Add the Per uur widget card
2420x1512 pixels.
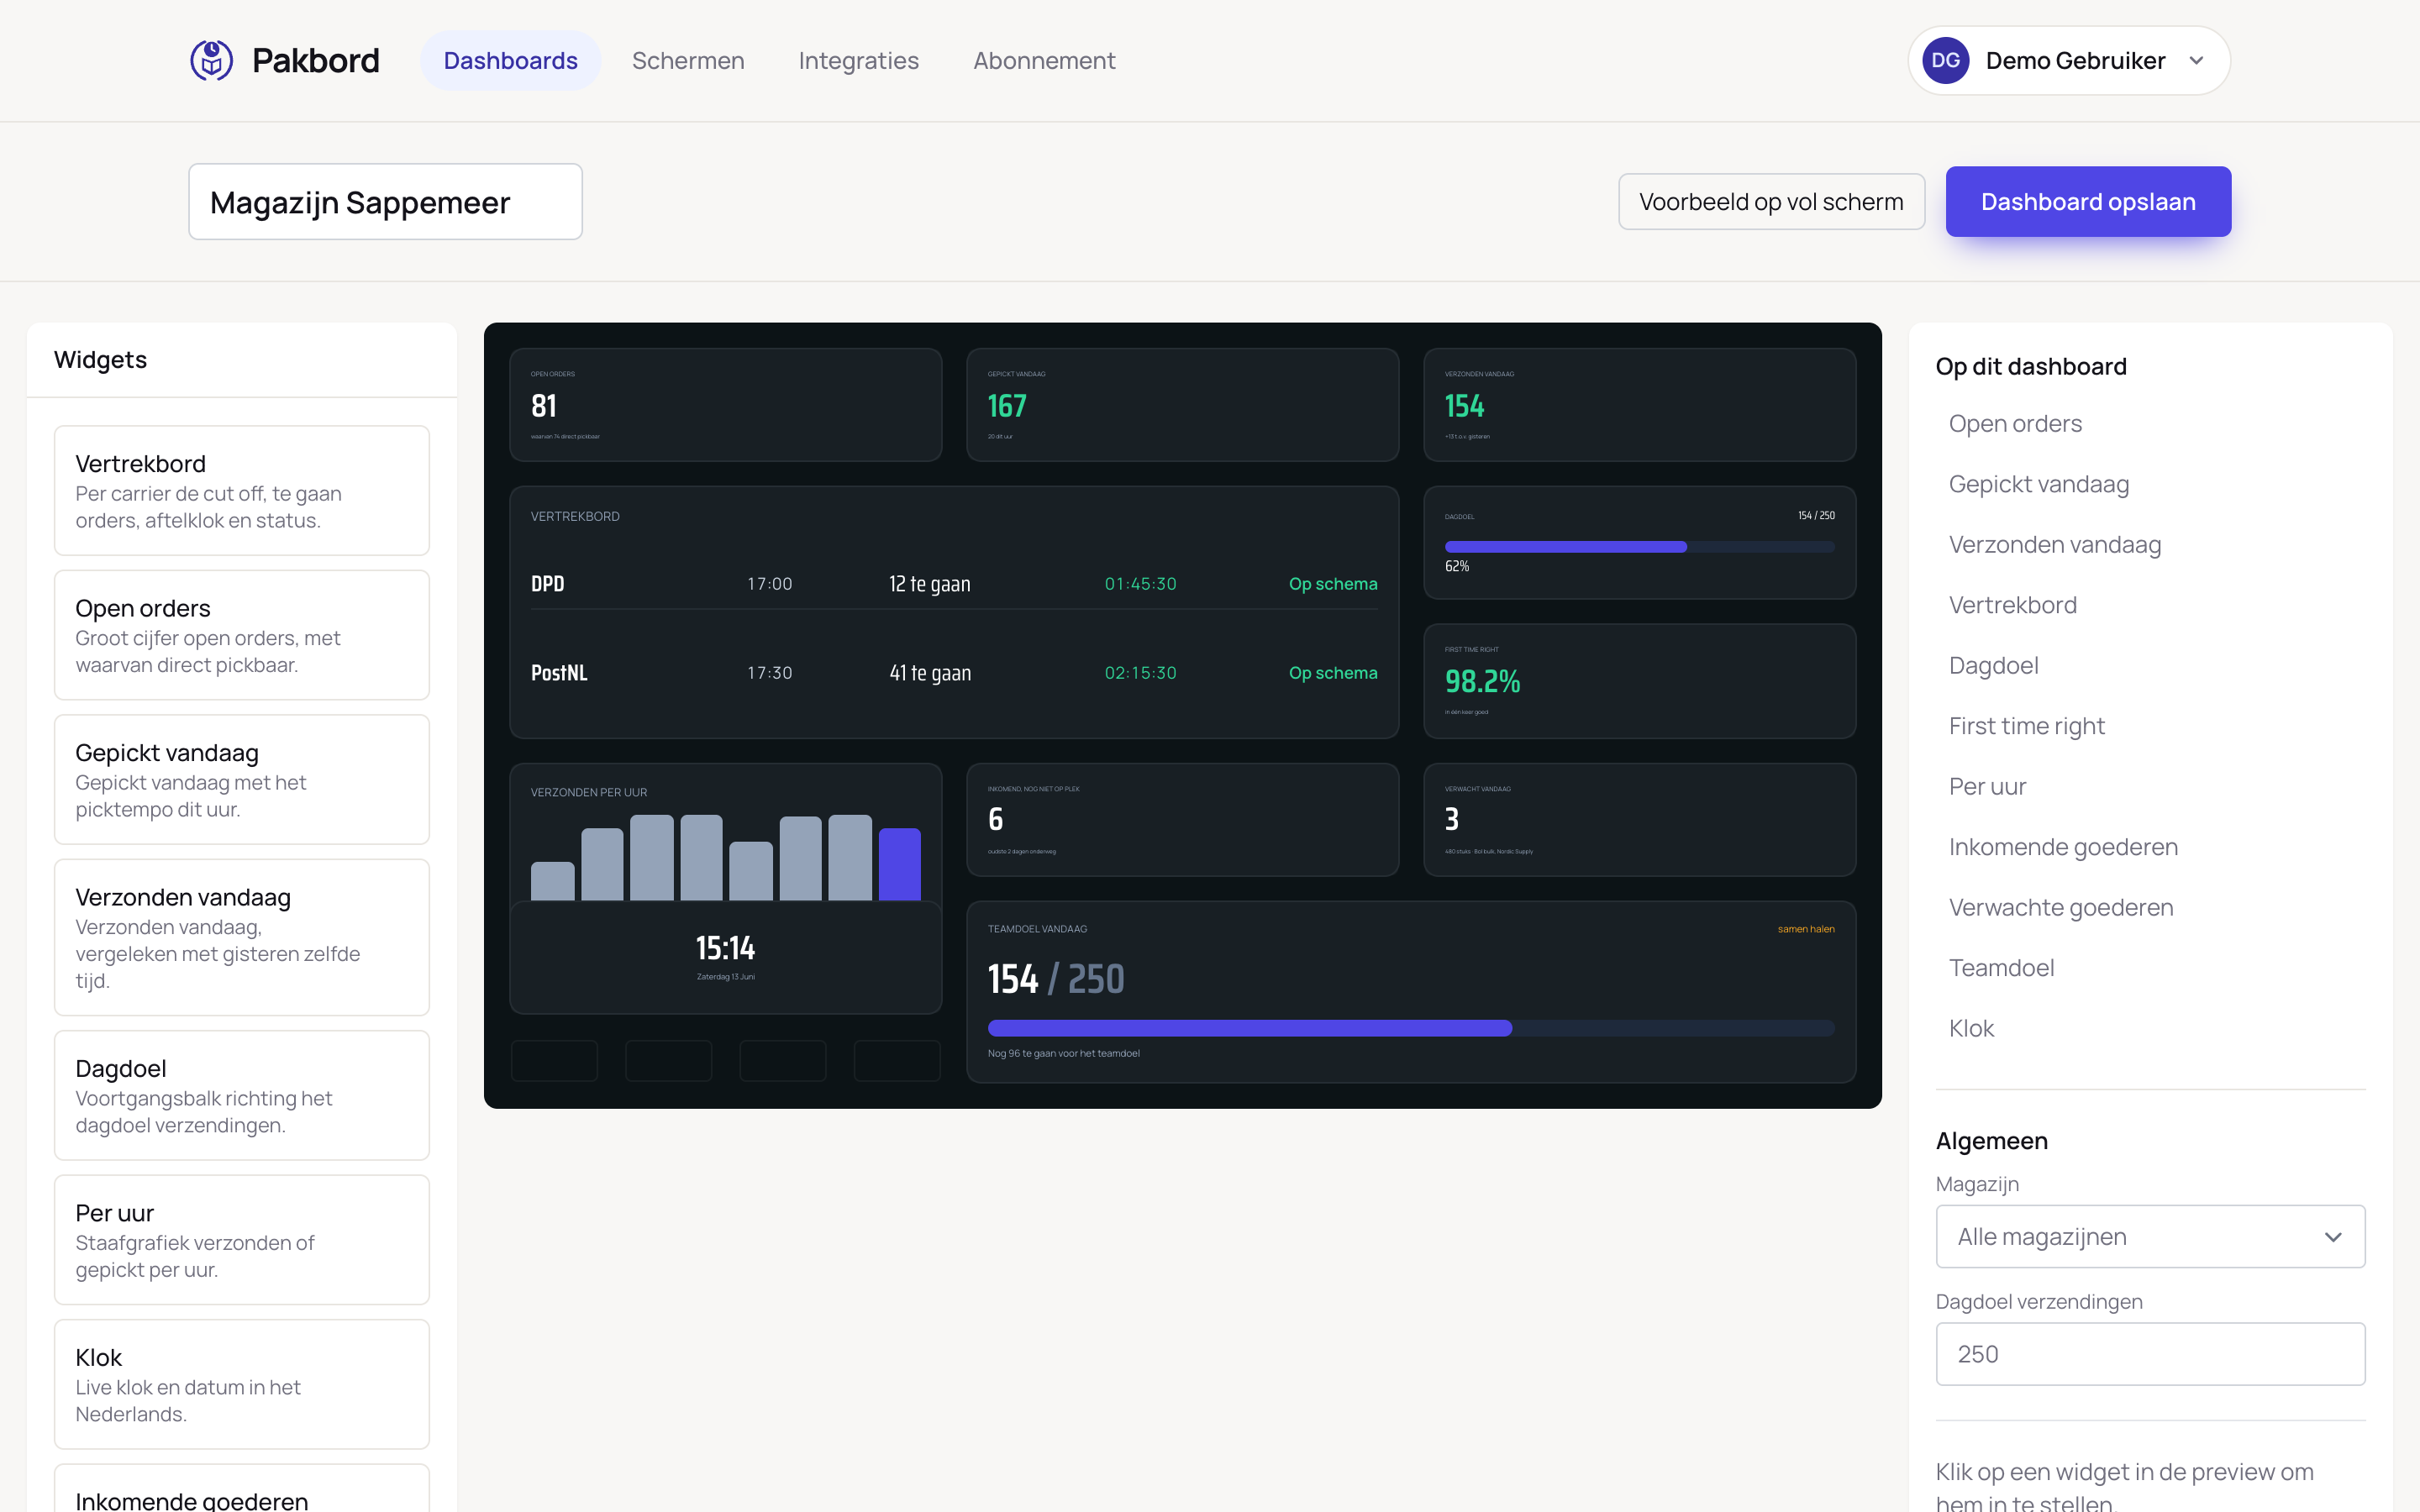pos(242,1239)
